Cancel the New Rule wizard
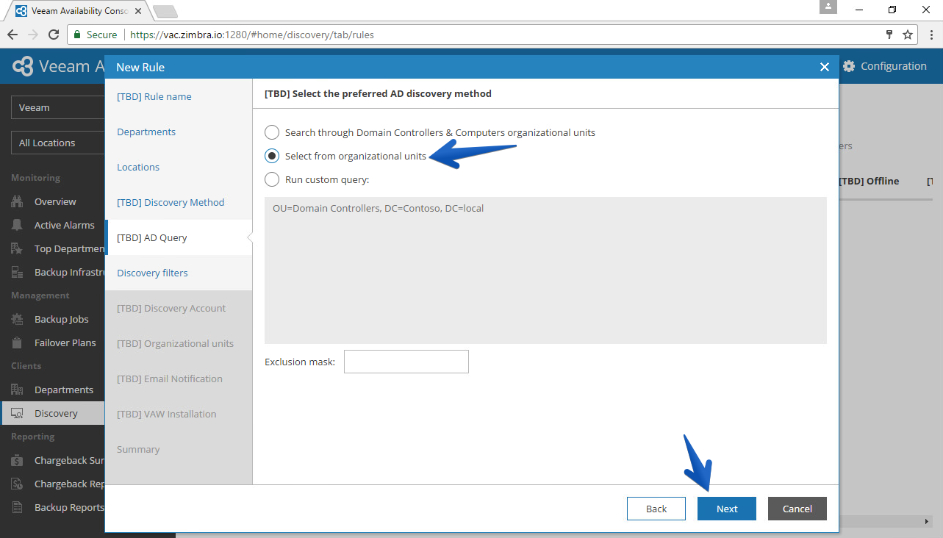This screenshot has width=943, height=538. coord(797,509)
